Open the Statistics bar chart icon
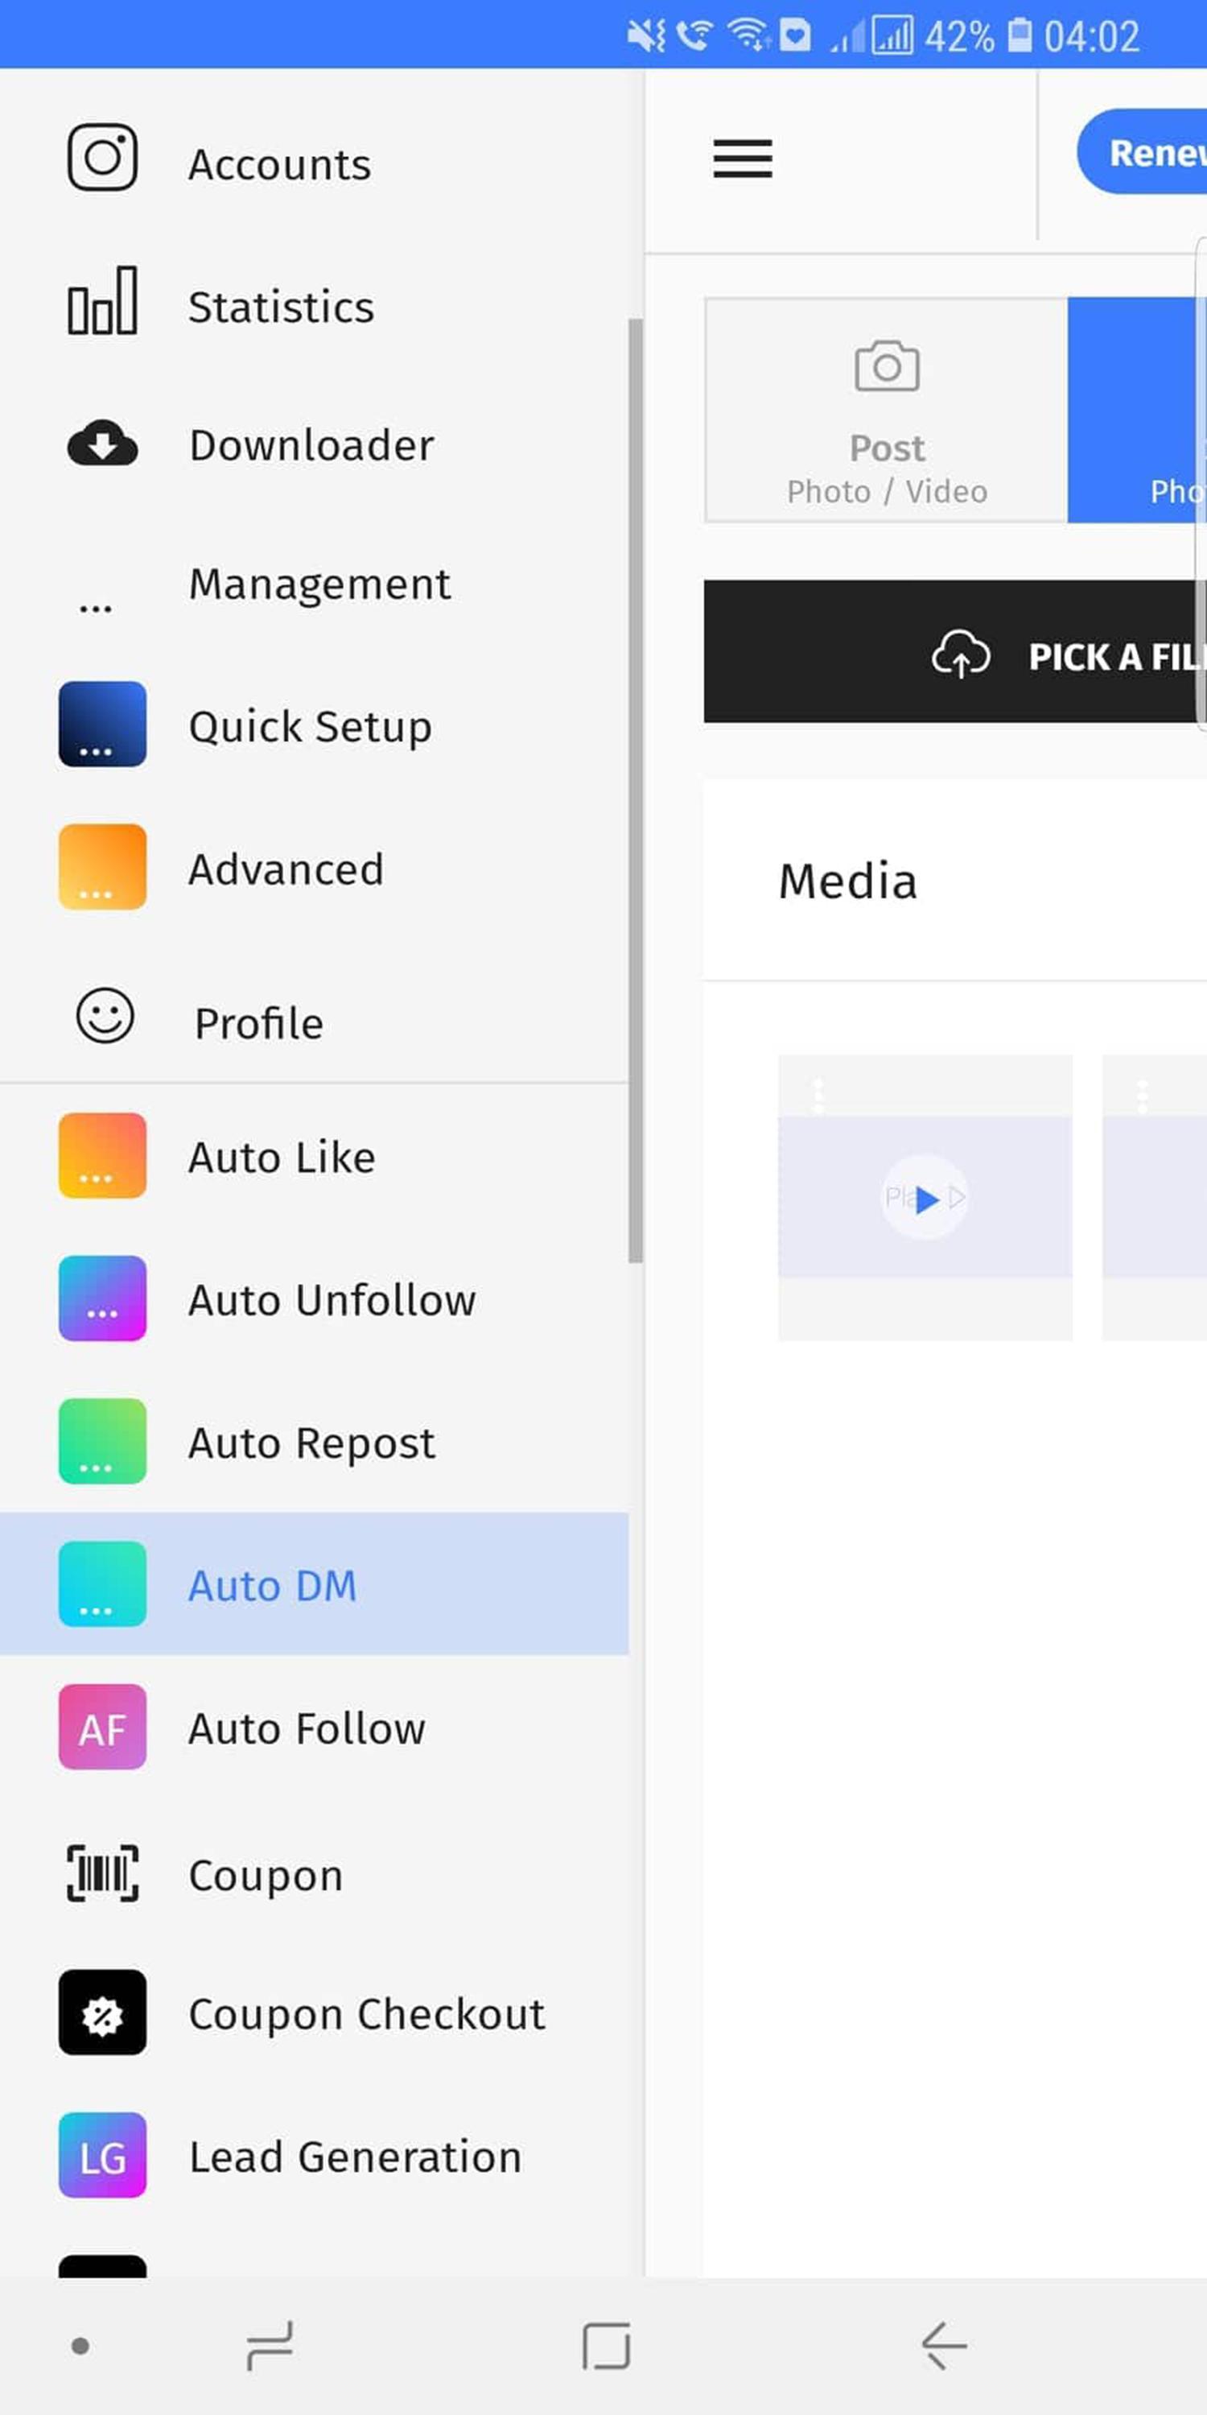Viewport: 1207px width, 2415px height. click(x=102, y=300)
